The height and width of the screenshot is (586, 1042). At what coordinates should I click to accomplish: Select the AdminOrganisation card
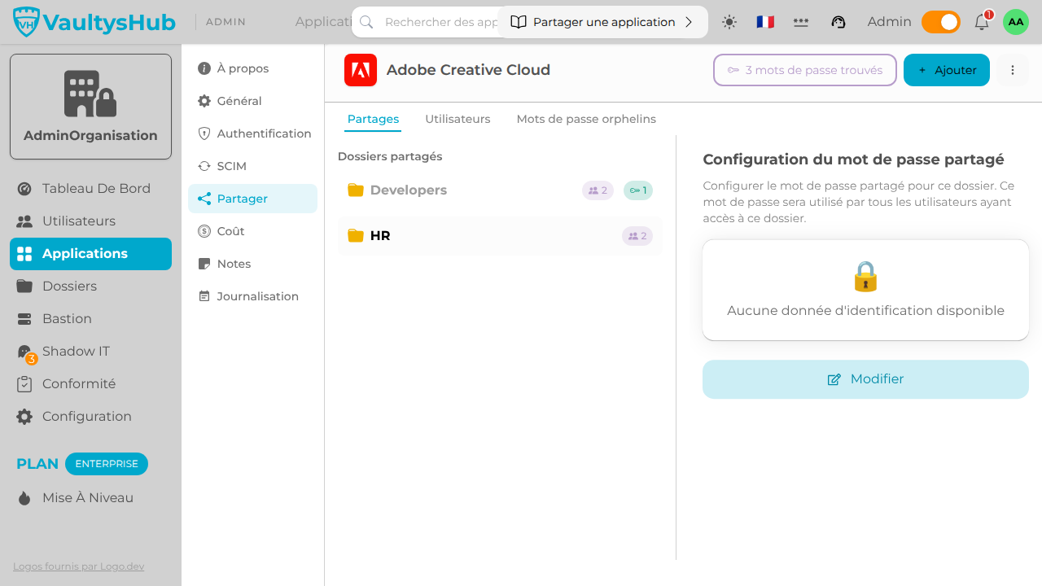pos(90,107)
